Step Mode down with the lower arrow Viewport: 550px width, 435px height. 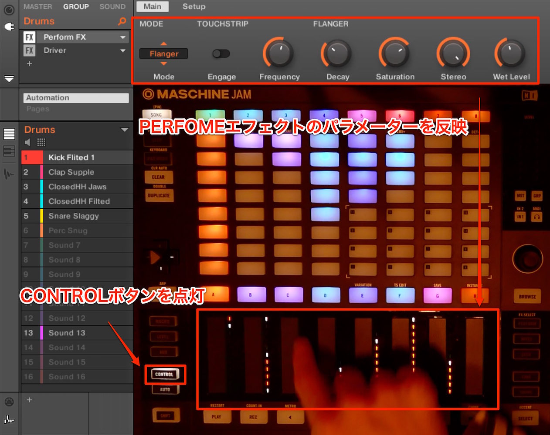click(x=164, y=64)
